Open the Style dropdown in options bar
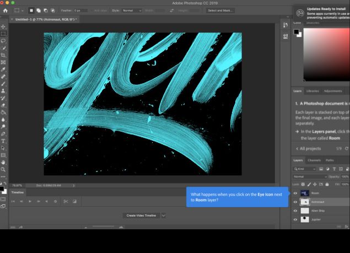The width and height of the screenshot is (350, 253). click(x=131, y=10)
